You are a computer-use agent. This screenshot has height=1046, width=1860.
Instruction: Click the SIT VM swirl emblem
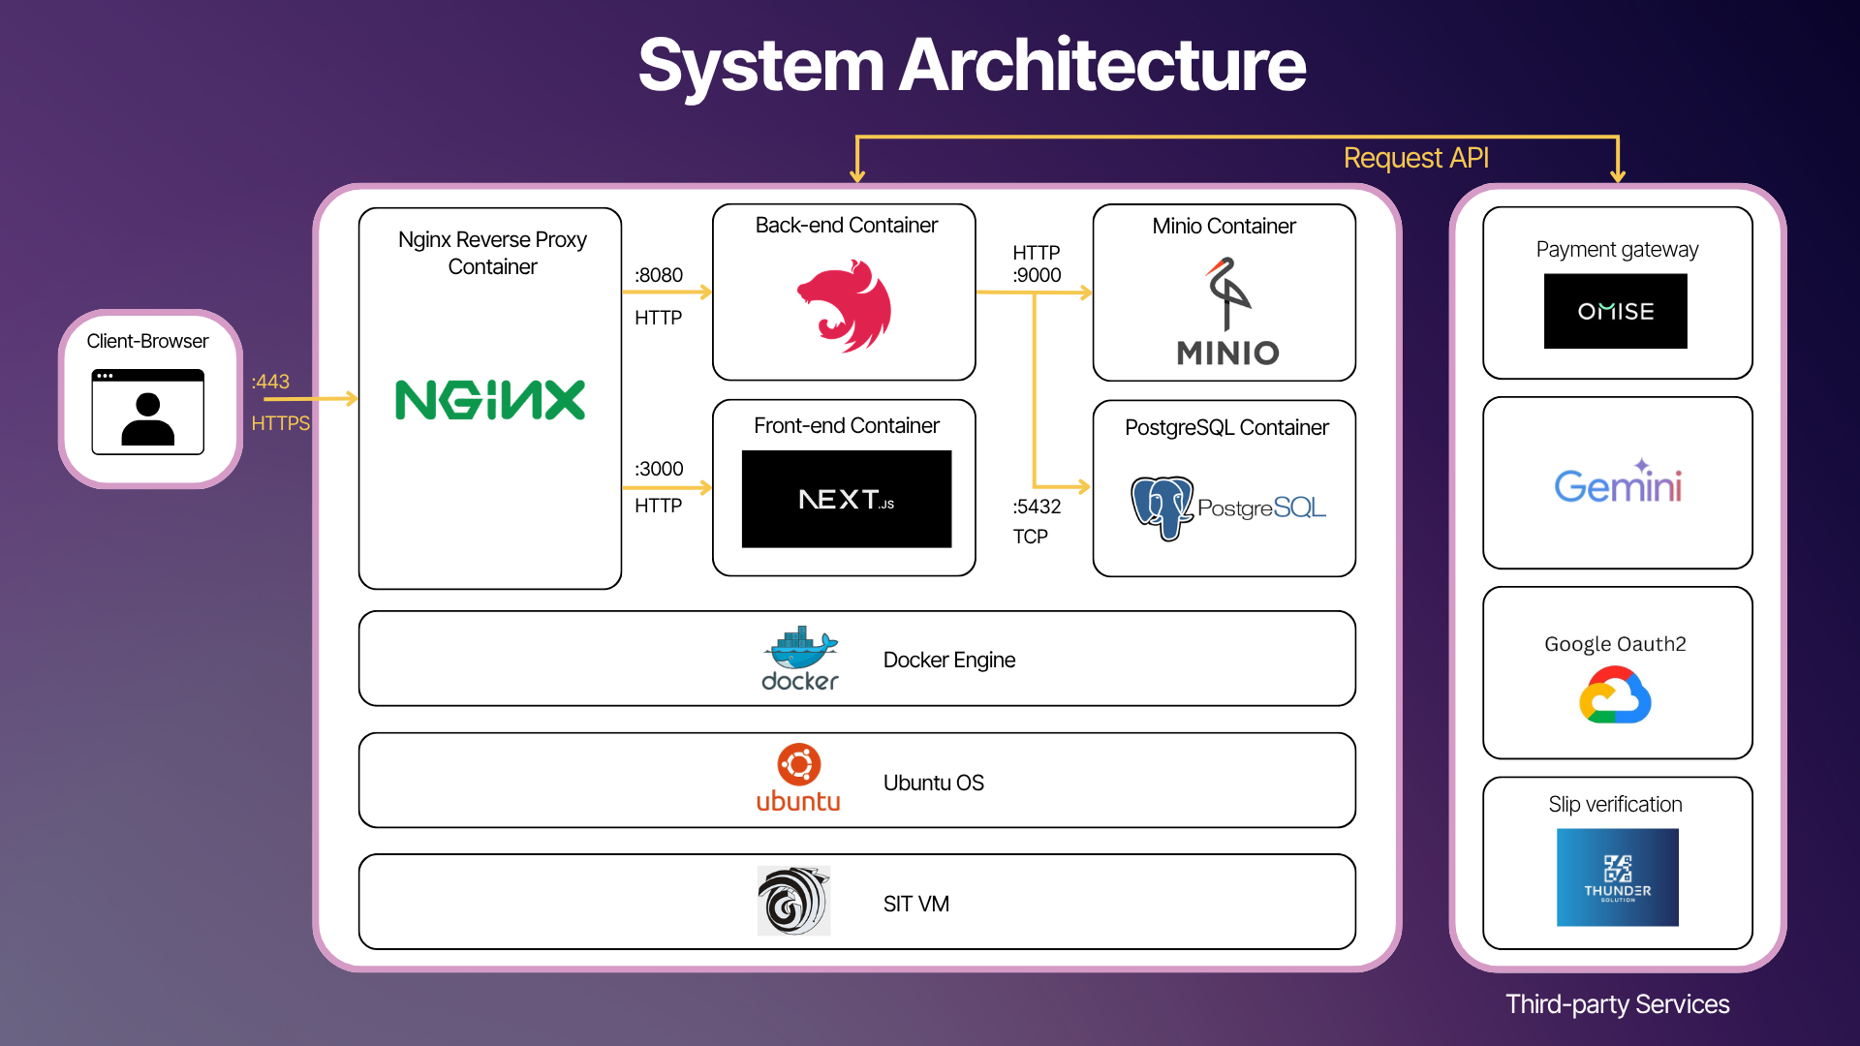point(793,901)
